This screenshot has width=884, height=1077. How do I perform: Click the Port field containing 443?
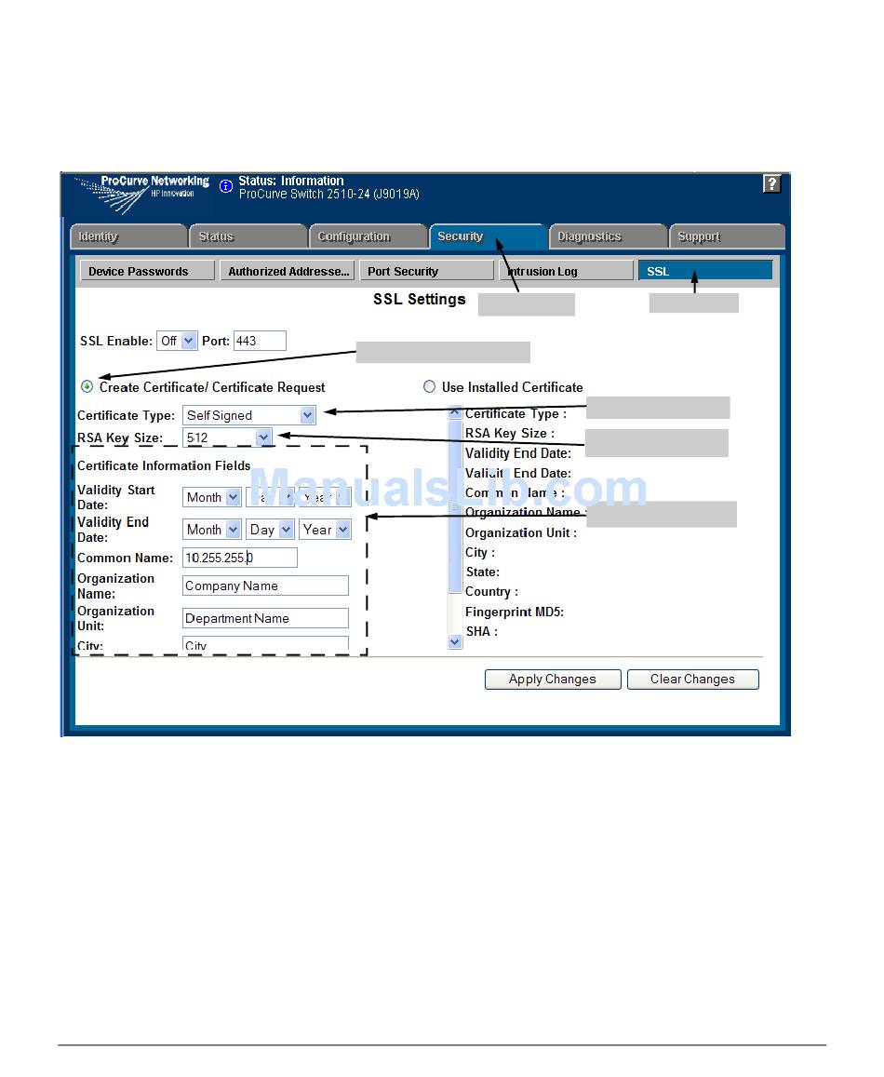(260, 341)
